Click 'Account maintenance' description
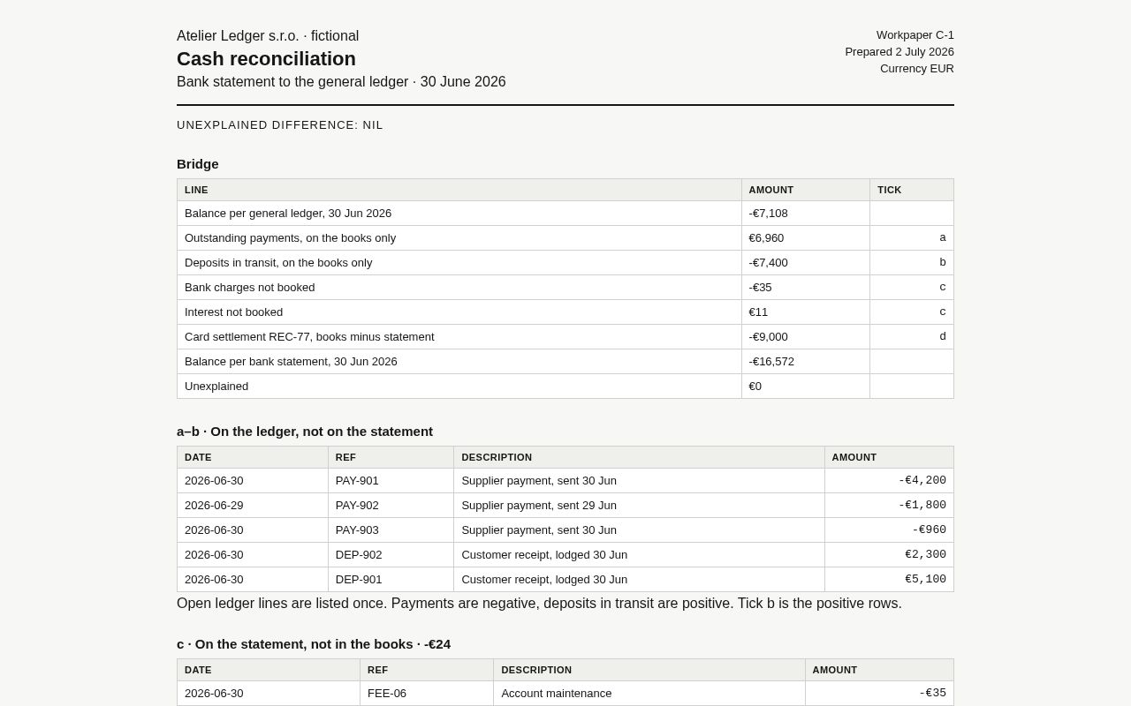Image resolution: width=1131 pixels, height=706 pixels. point(557,694)
